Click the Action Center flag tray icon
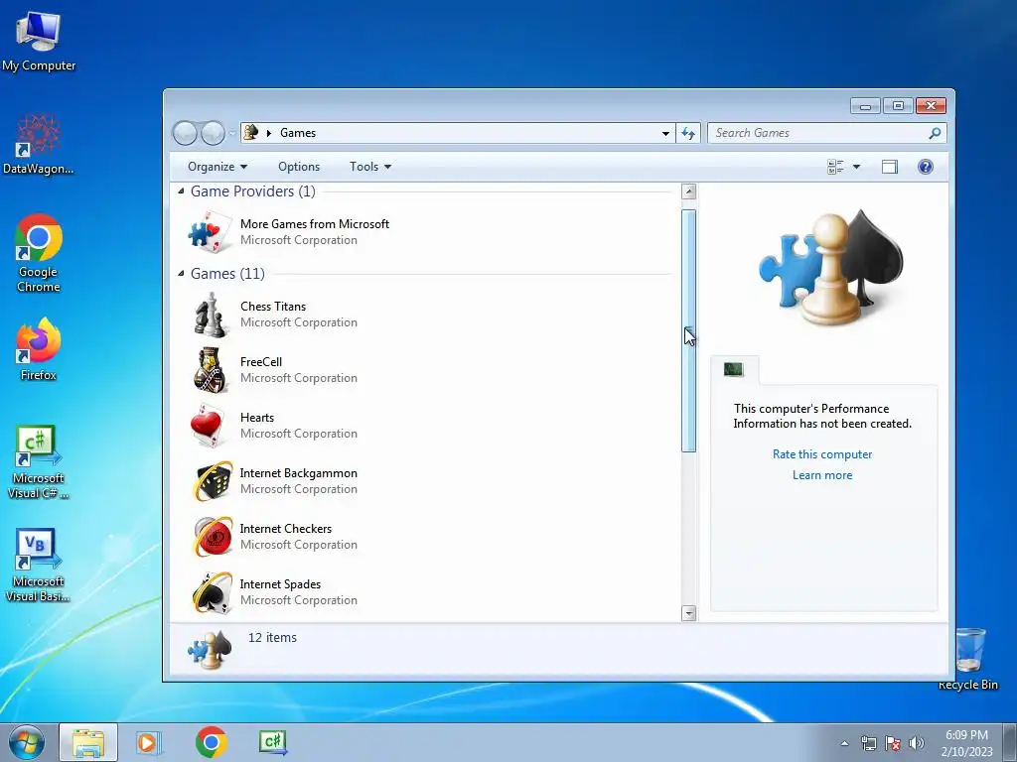Screen dimensions: 1017x762 pos(893,743)
